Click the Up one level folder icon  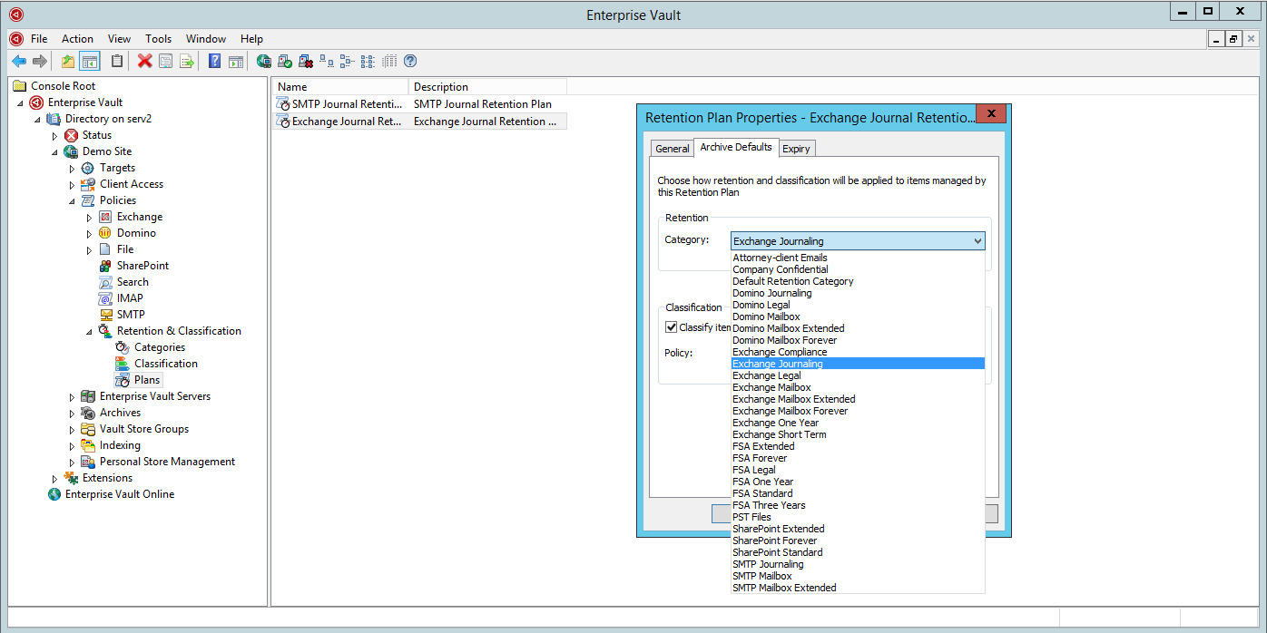(68, 61)
